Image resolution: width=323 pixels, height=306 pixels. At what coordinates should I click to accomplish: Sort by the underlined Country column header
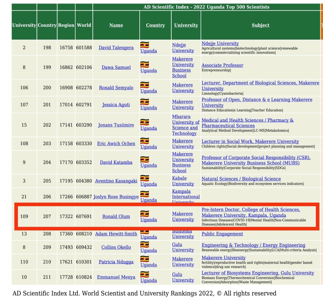(x=156, y=25)
